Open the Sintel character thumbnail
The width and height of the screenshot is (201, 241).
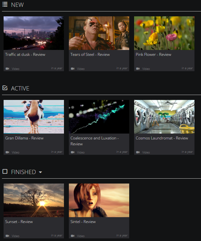(99, 200)
